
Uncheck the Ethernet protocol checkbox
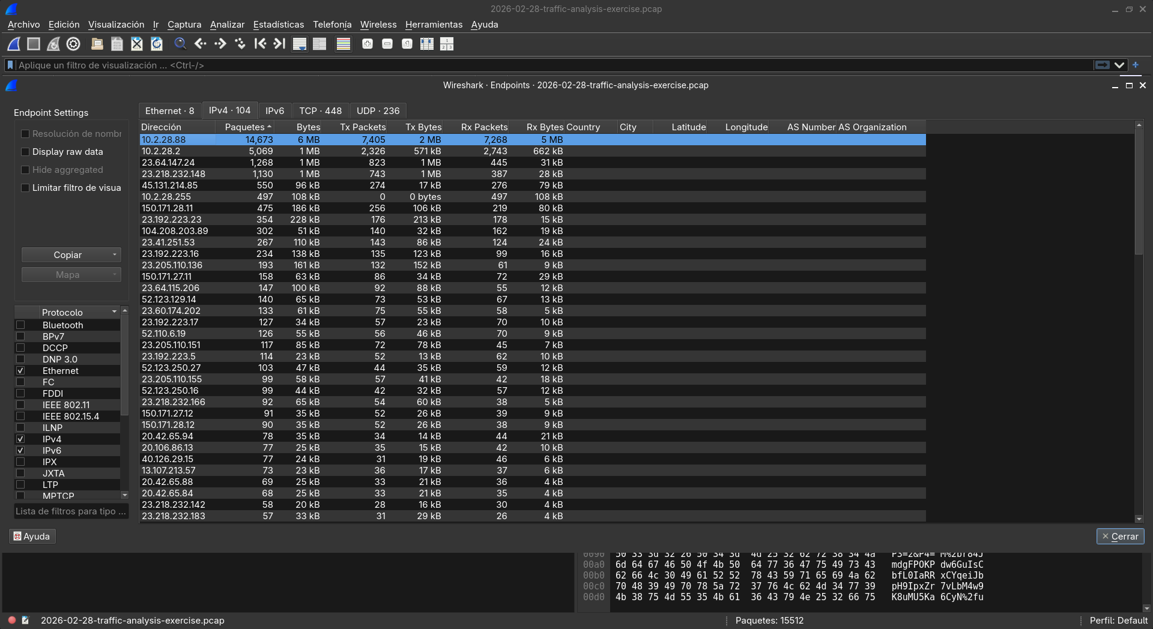20,370
